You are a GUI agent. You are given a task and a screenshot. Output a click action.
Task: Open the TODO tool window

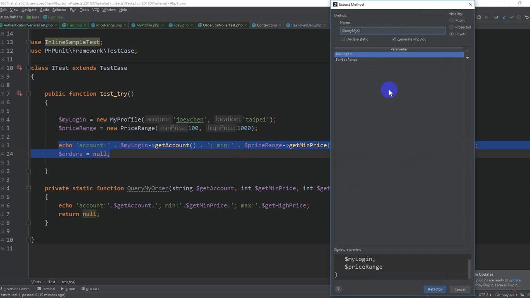[90, 289]
